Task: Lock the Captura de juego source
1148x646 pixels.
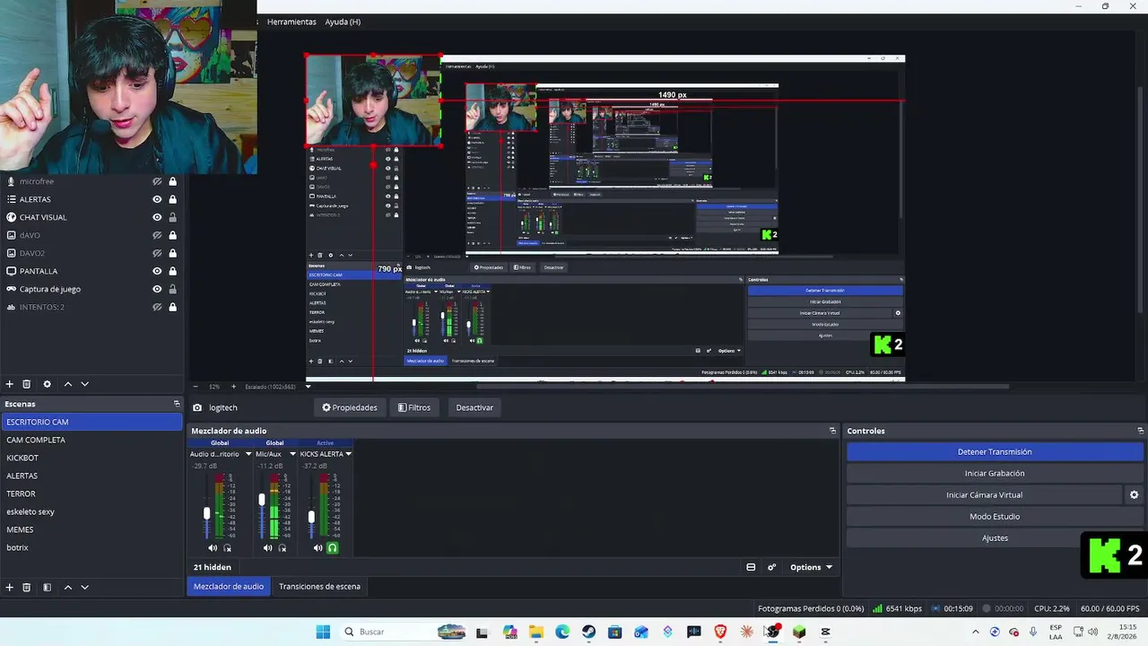Action: tap(172, 289)
